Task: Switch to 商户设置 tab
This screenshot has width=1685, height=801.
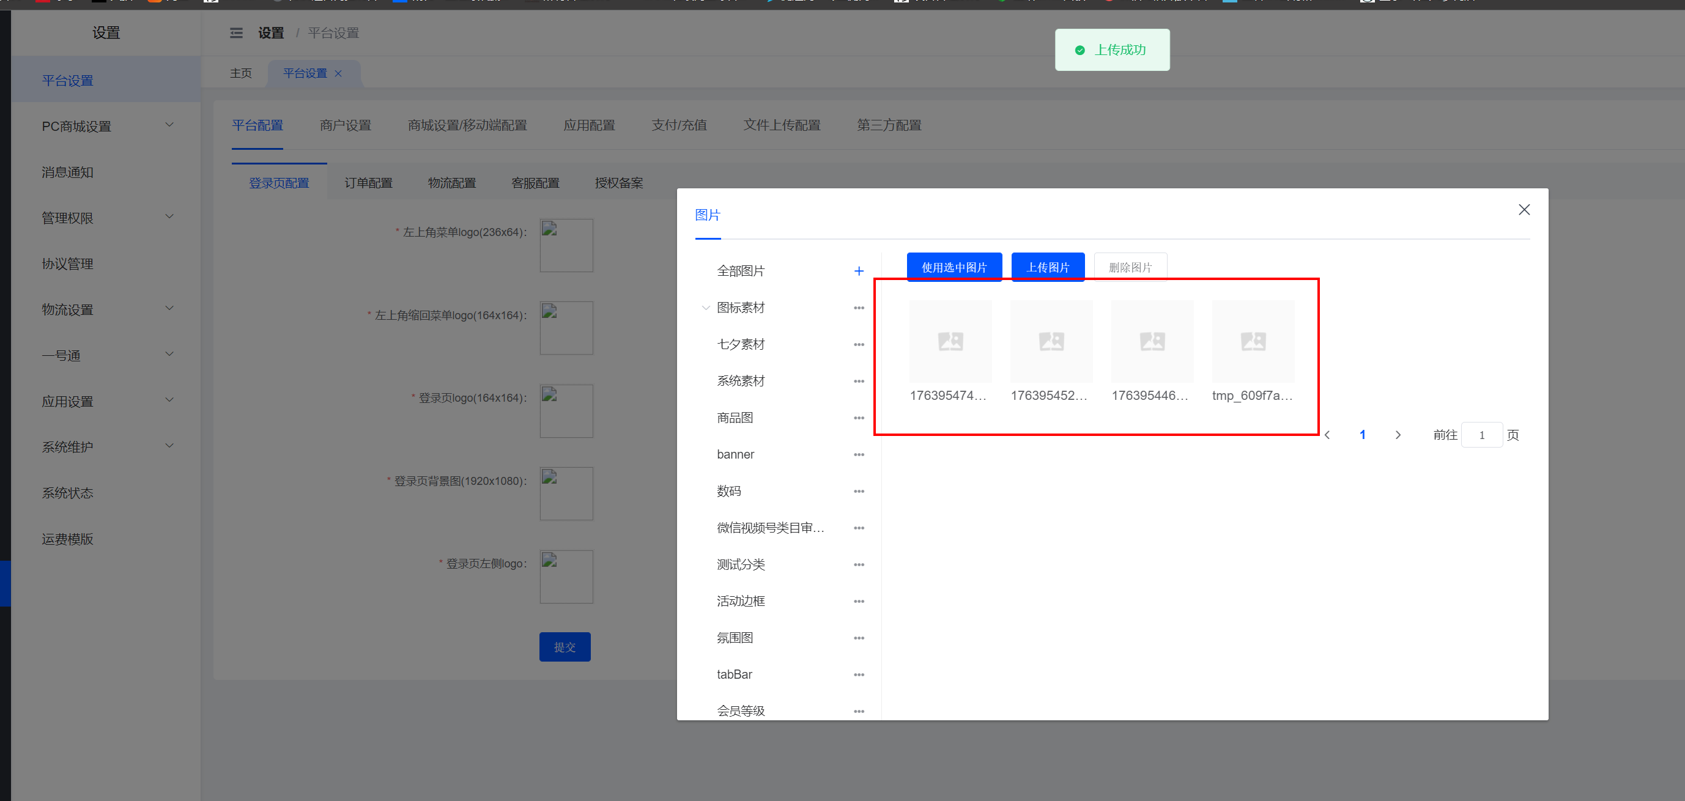Action: [x=345, y=125]
